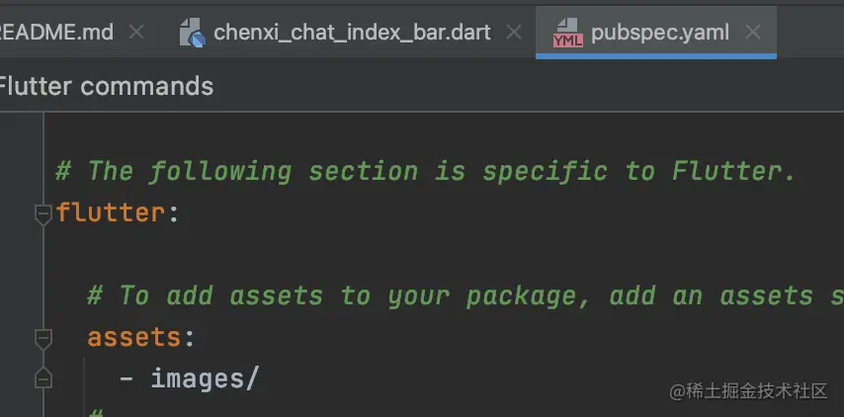Click the comment about section specific to Flutter
The image size is (844, 417).
click(x=425, y=171)
